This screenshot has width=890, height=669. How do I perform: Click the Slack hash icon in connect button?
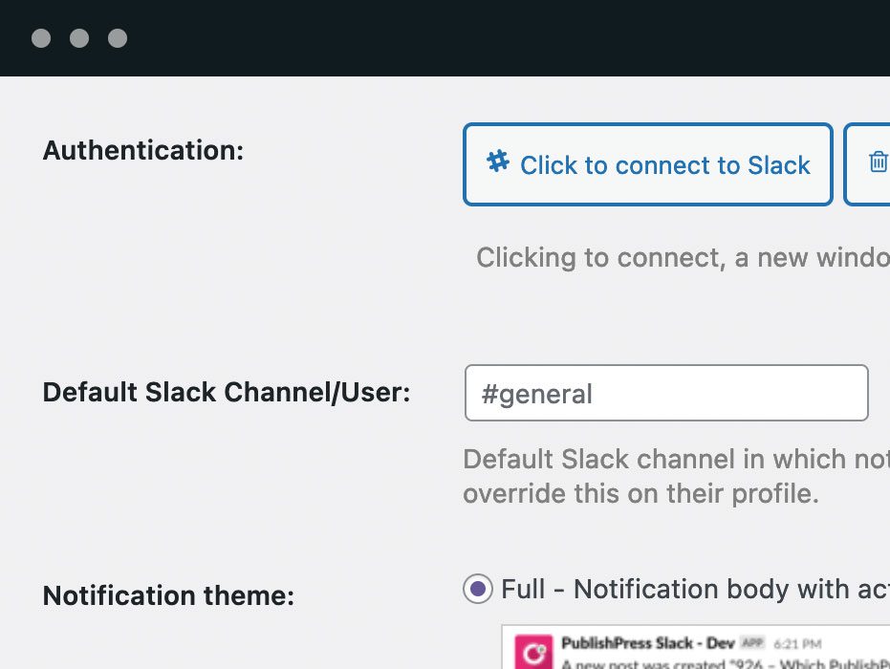coord(498,162)
